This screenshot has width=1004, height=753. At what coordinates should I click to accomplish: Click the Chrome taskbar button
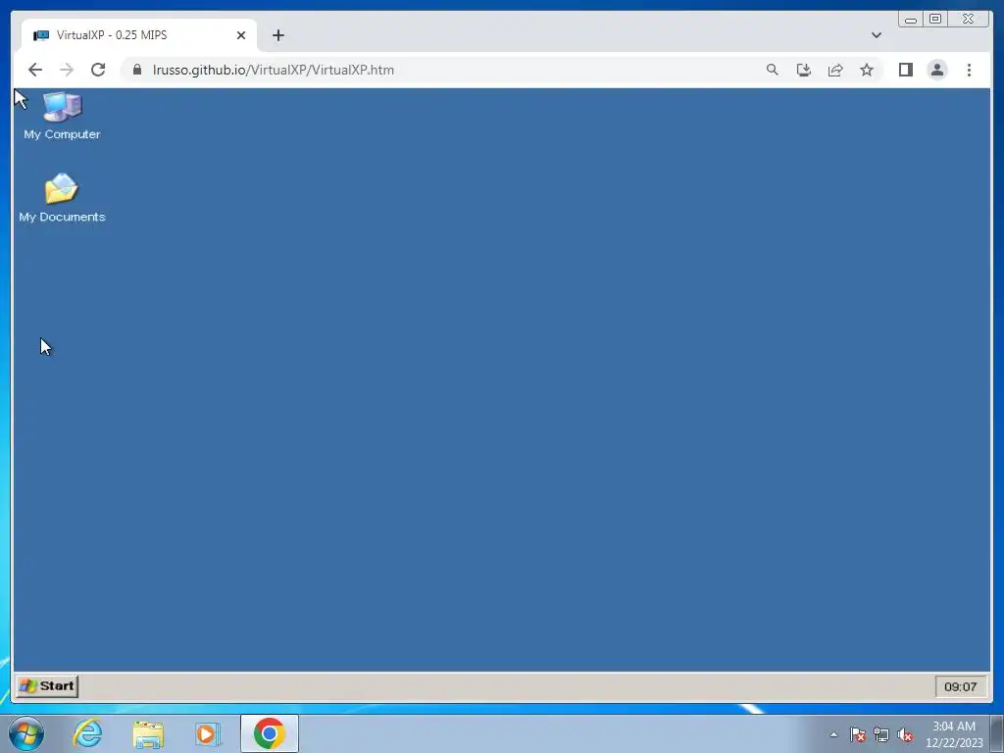(x=269, y=733)
